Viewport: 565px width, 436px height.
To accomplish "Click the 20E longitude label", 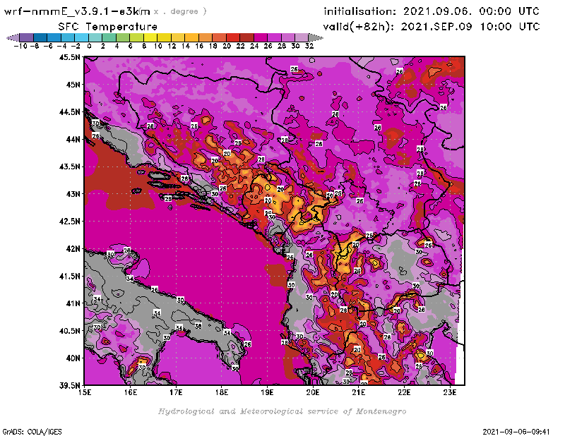I will pyautogui.click(x=313, y=392).
